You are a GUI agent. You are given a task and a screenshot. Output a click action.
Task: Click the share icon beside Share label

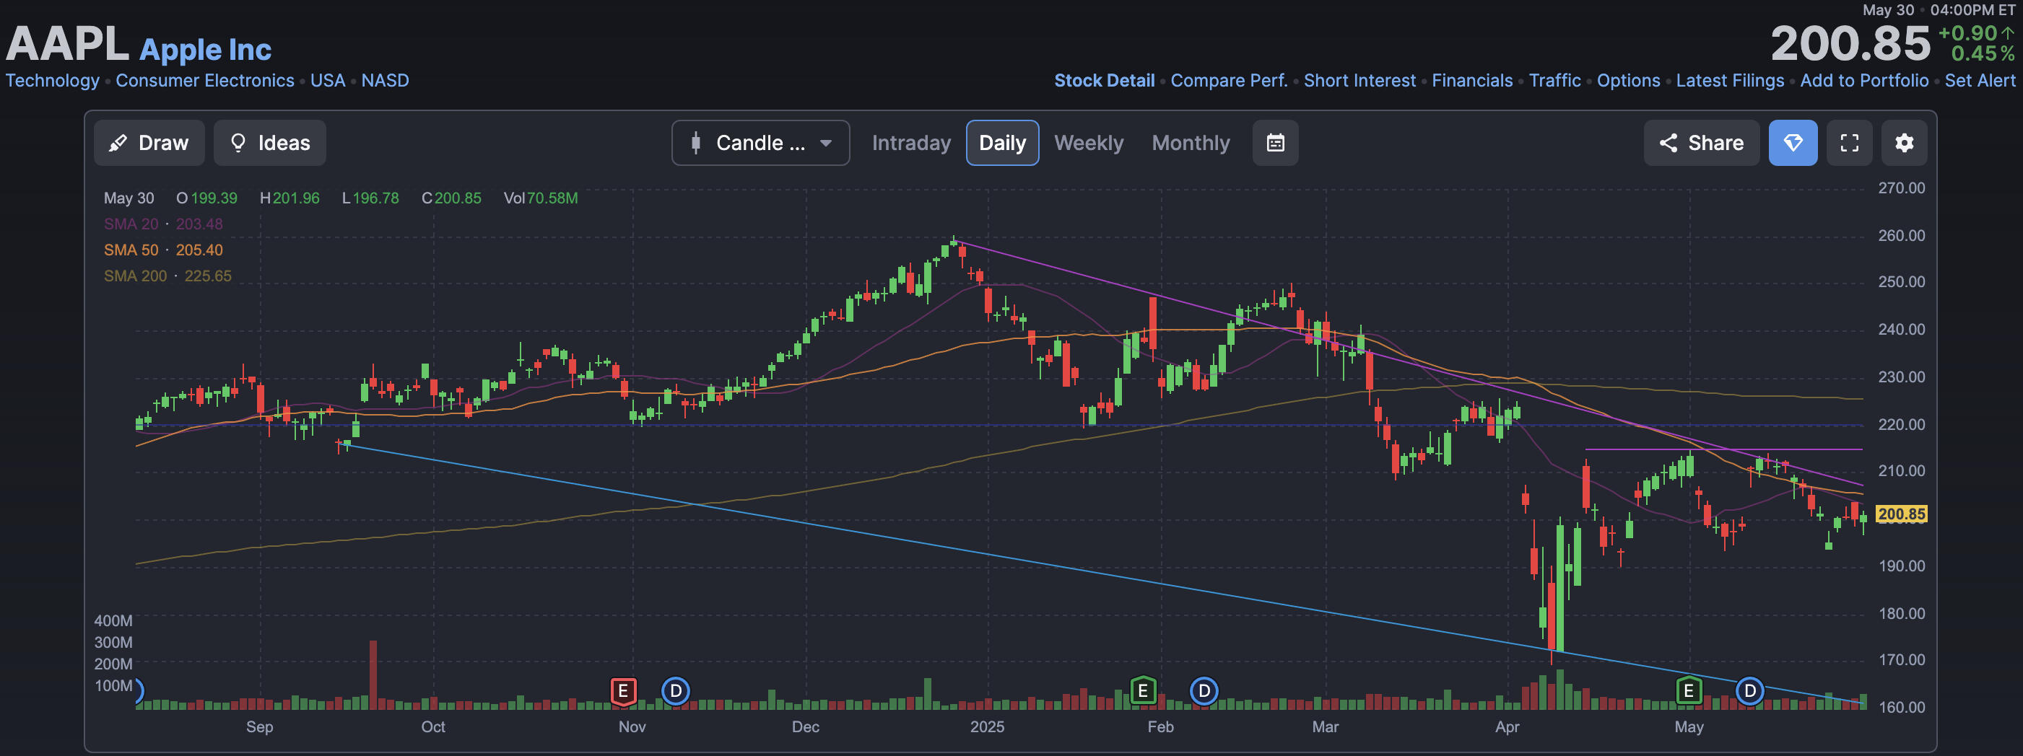tap(1668, 143)
